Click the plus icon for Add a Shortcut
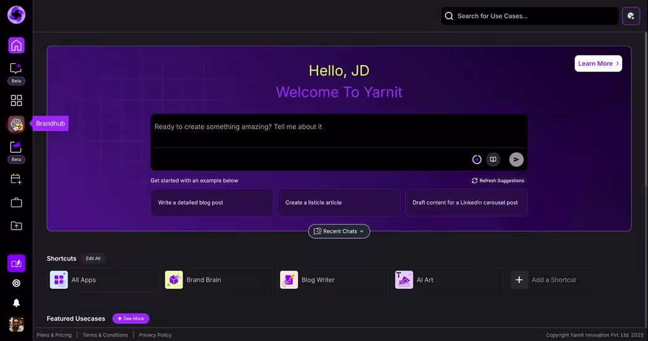Screen dimensions: 648x341 click(519, 280)
